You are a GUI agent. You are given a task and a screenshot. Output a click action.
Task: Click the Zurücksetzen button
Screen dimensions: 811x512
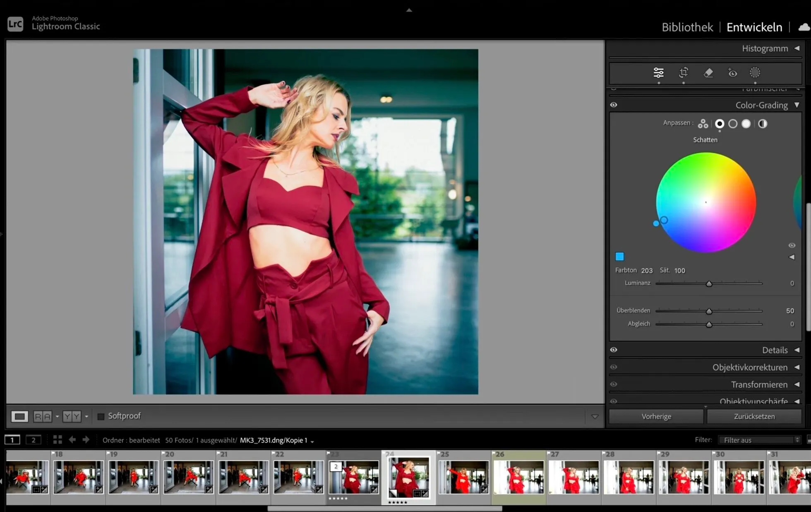coord(754,416)
